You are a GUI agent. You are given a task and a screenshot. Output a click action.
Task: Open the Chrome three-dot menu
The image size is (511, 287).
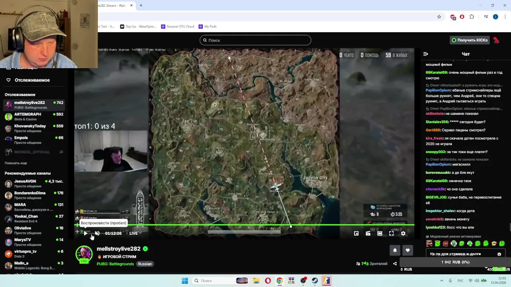click(x=505, y=17)
